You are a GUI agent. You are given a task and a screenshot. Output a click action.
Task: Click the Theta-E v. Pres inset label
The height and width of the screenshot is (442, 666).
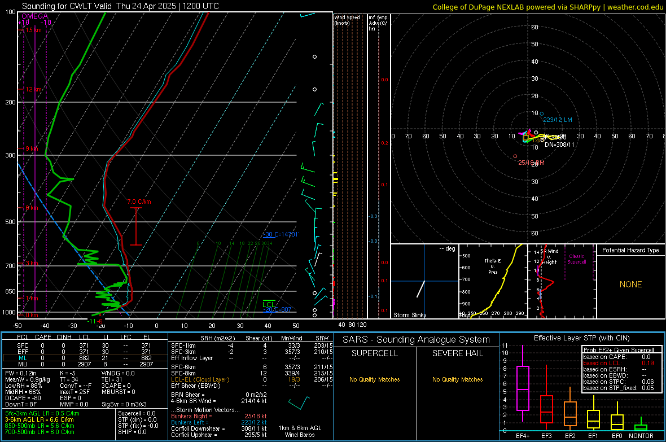pos(493,266)
